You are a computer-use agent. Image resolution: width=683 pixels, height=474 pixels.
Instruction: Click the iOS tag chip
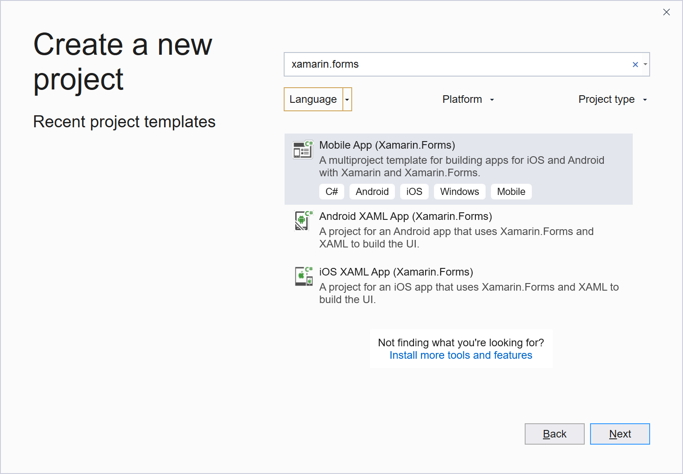pos(414,192)
